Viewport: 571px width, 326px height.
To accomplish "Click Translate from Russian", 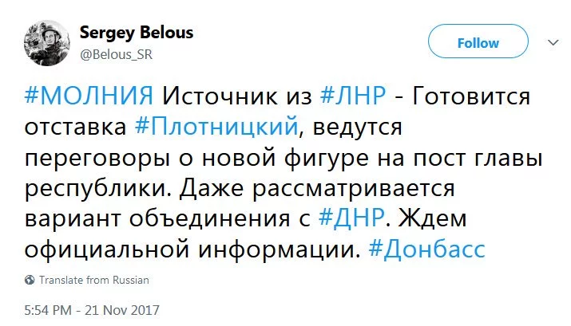I will [x=93, y=281].
